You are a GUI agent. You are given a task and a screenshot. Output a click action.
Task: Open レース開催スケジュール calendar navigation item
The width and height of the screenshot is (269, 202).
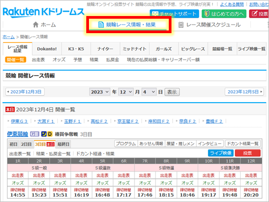coord(210,25)
